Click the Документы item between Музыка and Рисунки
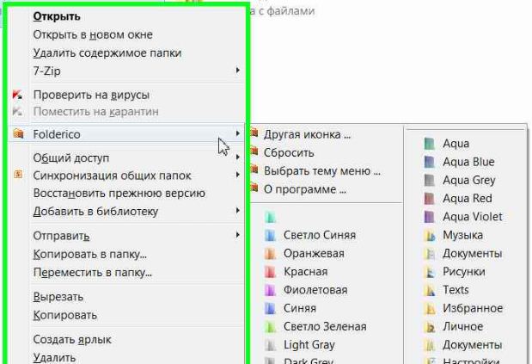This screenshot has width=532, height=364. click(x=472, y=253)
